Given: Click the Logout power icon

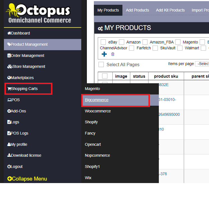Looking at the screenshot, I should pyautogui.click(x=9, y=167).
